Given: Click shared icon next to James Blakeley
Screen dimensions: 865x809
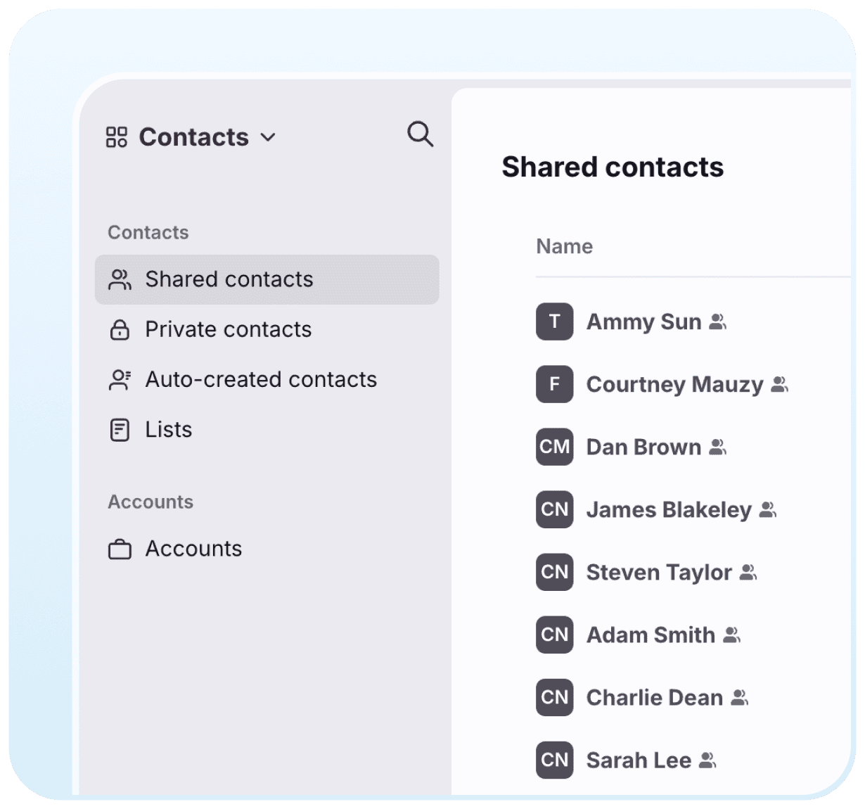Looking at the screenshot, I should pos(768,509).
